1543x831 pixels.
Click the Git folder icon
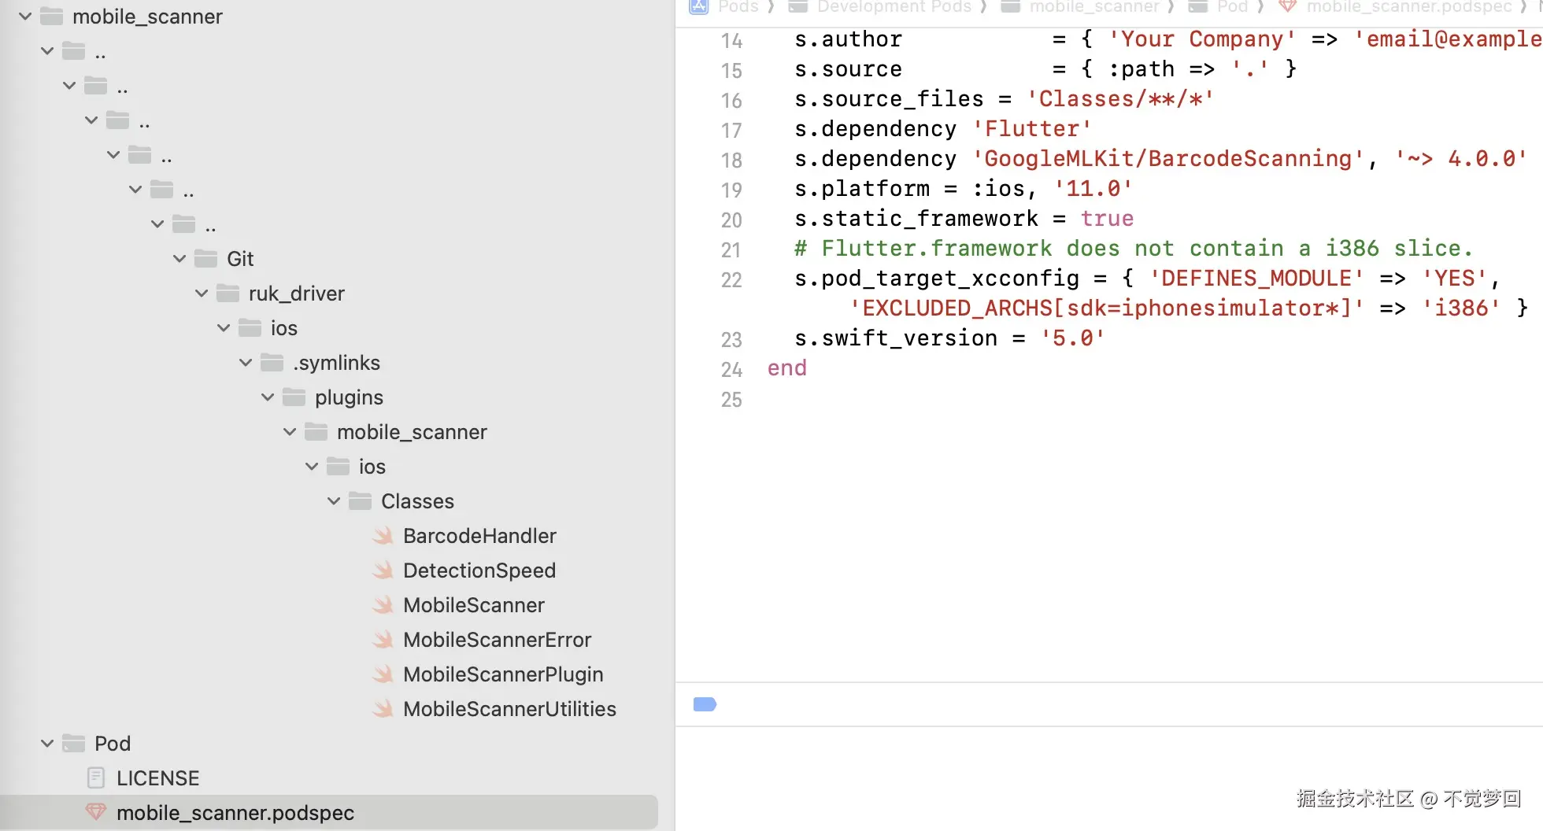[x=206, y=258]
